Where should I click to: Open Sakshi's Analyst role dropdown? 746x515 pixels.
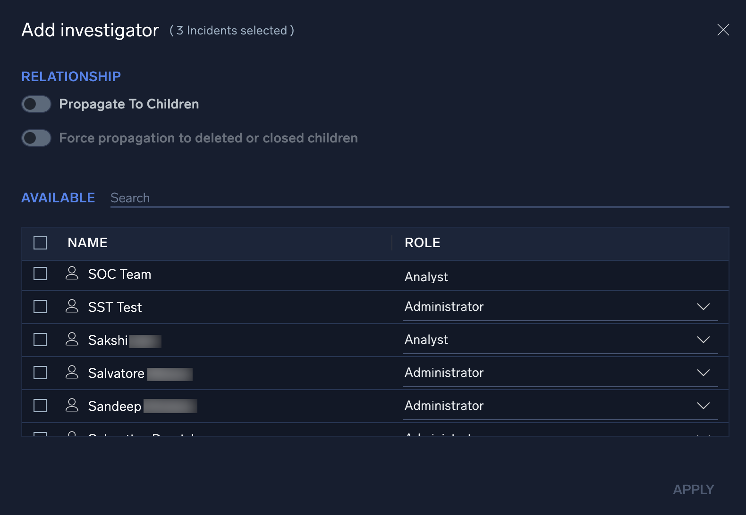tap(704, 340)
